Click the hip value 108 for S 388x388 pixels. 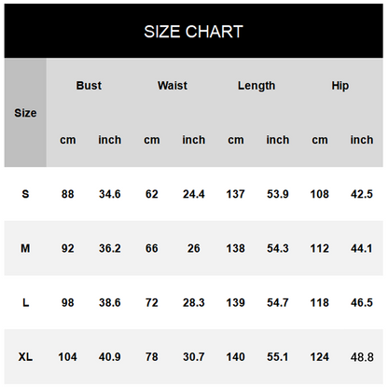tap(319, 194)
